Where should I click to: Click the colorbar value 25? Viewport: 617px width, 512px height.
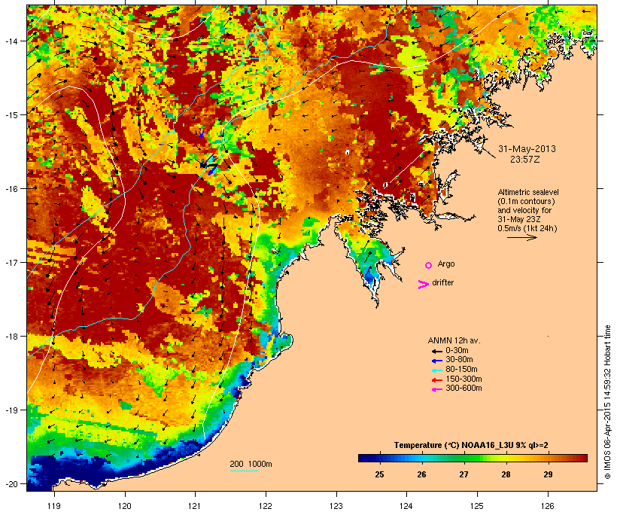379,474
